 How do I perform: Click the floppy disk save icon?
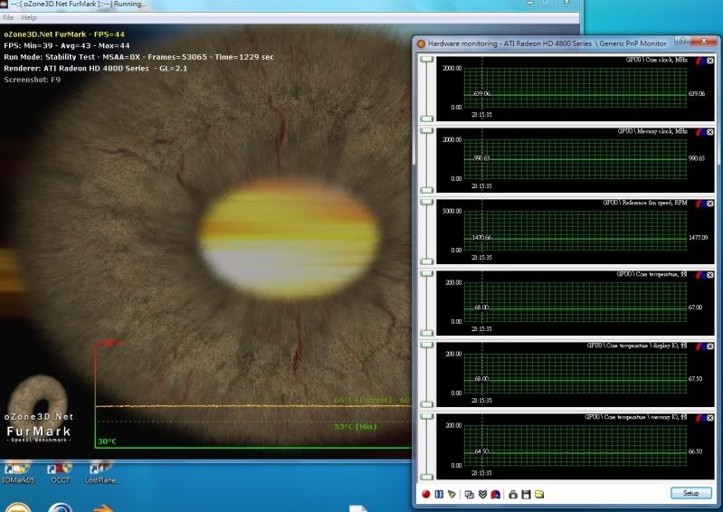point(526,494)
